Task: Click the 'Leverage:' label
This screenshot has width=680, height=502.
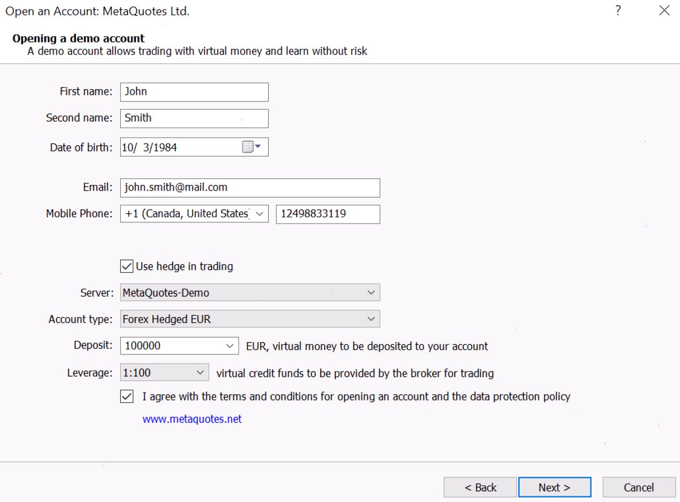Action: (x=90, y=373)
